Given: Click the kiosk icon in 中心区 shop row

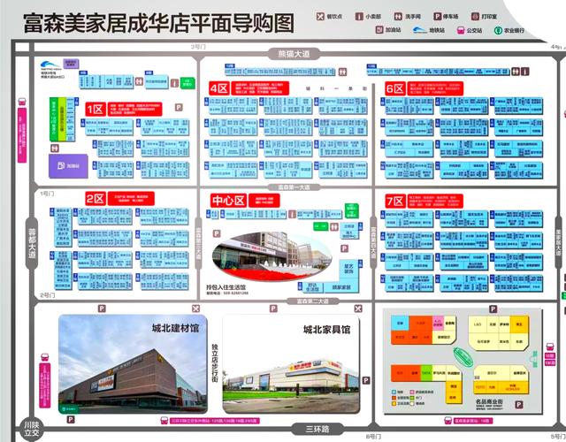Looking at the screenshot, I should pyautogui.click(x=292, y=215).
